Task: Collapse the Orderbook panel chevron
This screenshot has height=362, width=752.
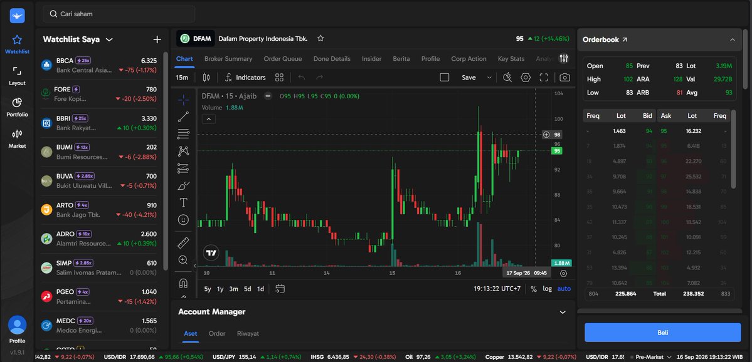Action: point(733,39)
